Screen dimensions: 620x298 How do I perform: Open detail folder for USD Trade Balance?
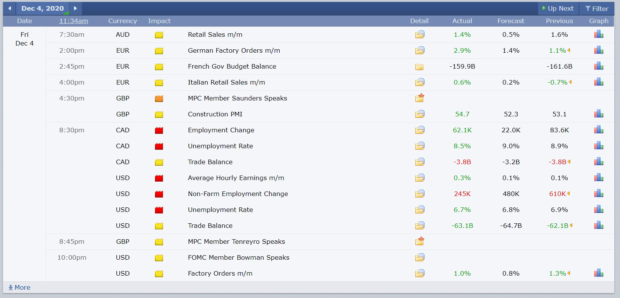coord(420,226)
